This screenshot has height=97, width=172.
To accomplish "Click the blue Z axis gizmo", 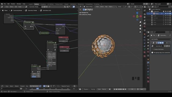I will (137, 13).
